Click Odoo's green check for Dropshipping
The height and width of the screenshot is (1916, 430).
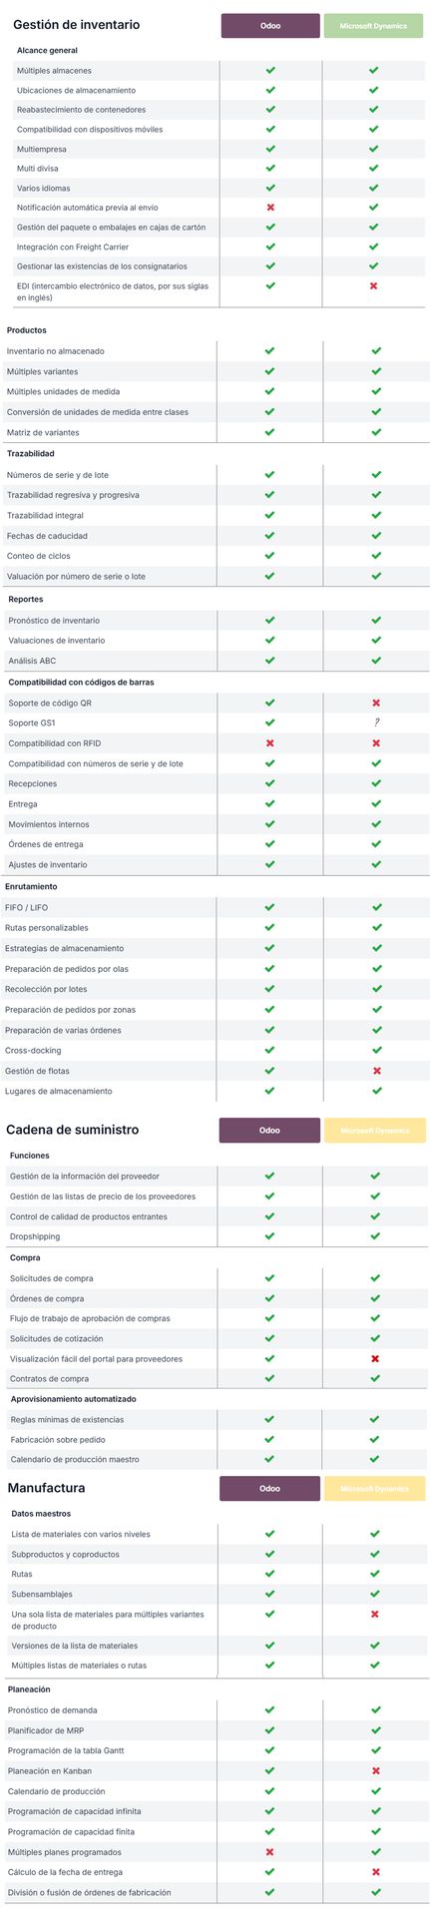point(269,1236)
